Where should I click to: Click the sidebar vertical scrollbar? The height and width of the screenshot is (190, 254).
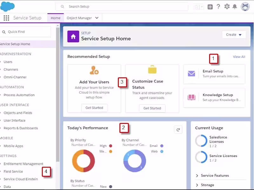(58, 94)
